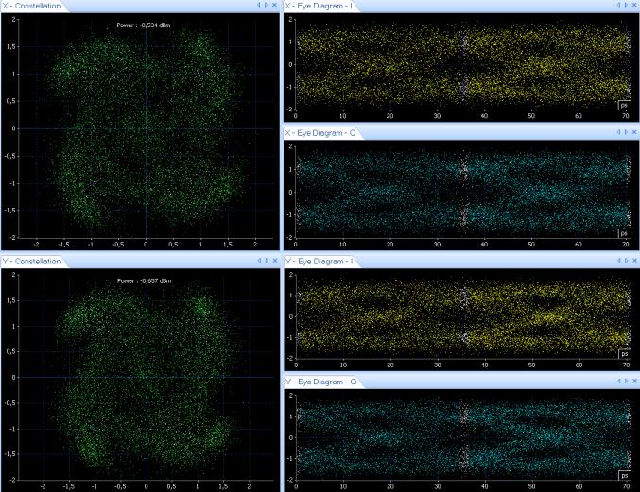Screen dimensions: 640x492
Task: Click the ps unit box in Y - Eye Diagram - I
Action: [x=624, y=354]
